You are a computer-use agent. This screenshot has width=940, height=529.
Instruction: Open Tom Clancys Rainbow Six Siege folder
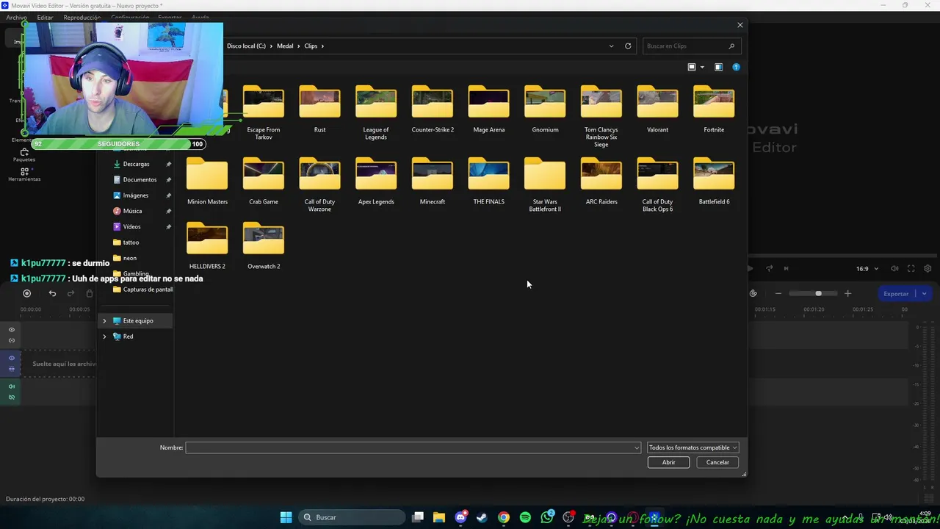601,116
